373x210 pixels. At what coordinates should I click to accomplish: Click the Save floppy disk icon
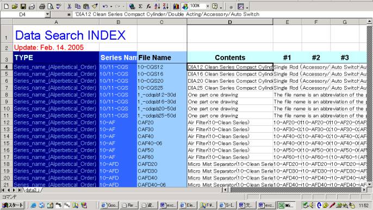23,7
